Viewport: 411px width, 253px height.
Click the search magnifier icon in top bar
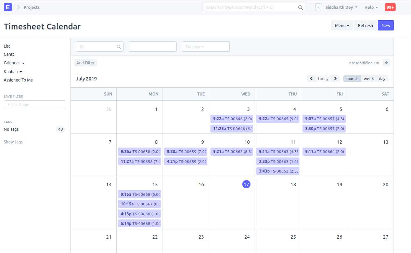tap(300, 8)
